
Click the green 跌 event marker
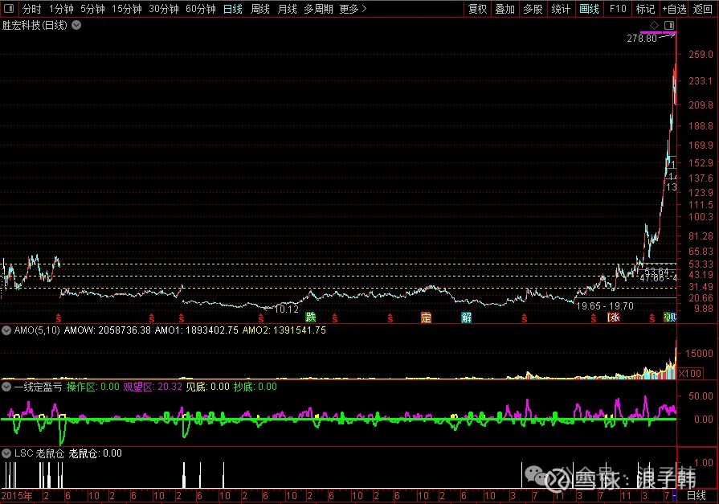[311, 318]
